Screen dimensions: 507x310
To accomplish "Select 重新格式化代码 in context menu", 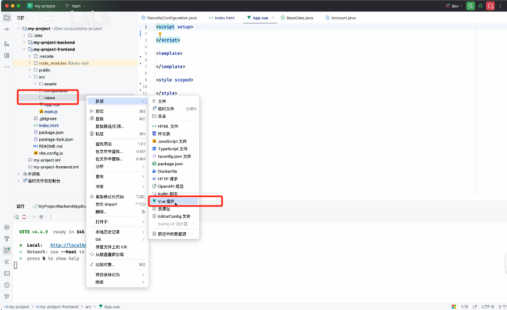I will (x=117, y=197).
